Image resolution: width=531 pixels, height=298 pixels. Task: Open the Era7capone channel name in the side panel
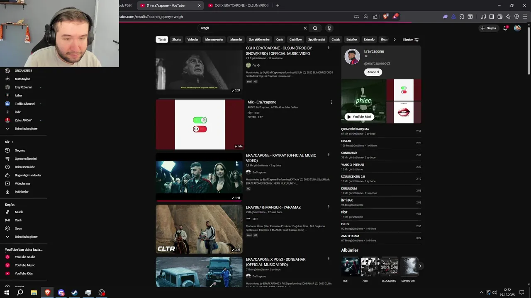[x=374, y=51]
